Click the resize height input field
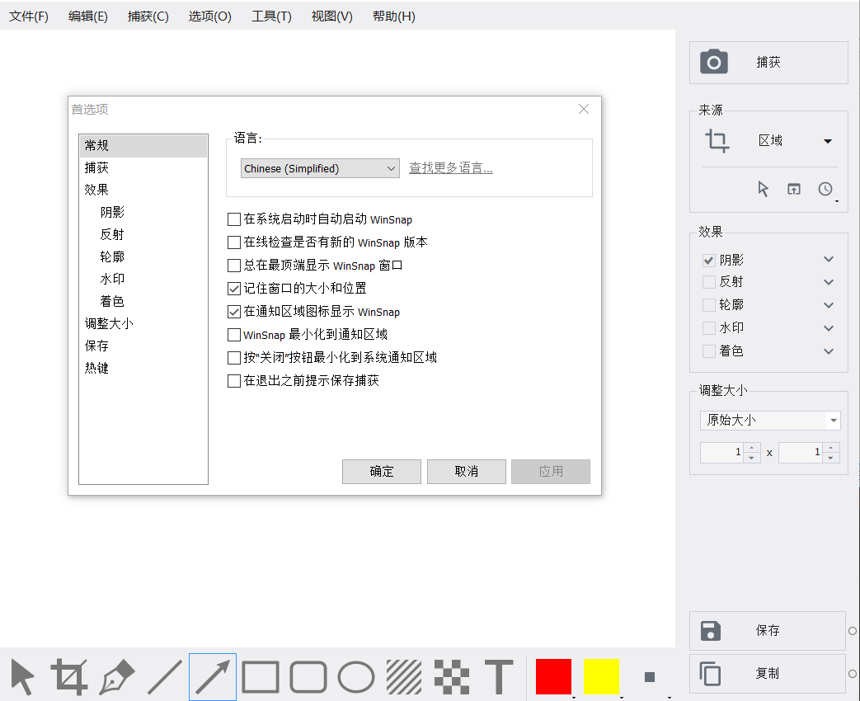 coord(801,453)
